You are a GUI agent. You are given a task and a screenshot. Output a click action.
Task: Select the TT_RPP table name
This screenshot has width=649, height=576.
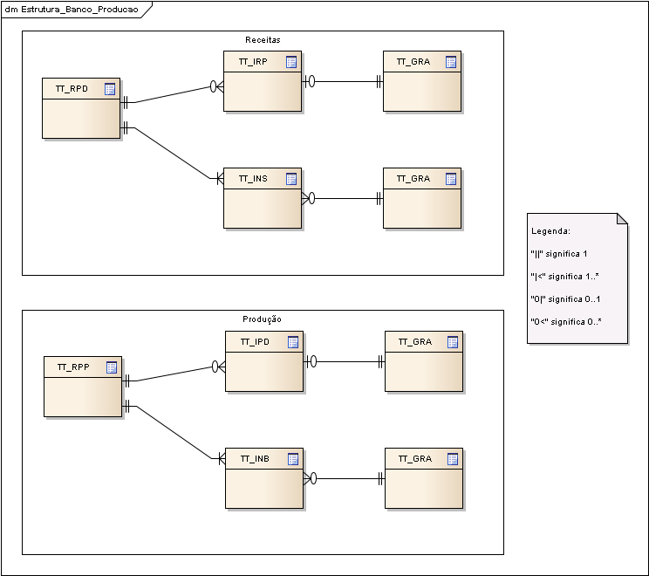pyautogui.click(x=73, y=367)
